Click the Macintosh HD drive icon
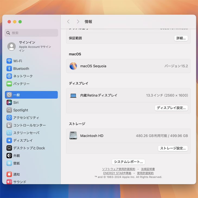 [x=73, y=136]
